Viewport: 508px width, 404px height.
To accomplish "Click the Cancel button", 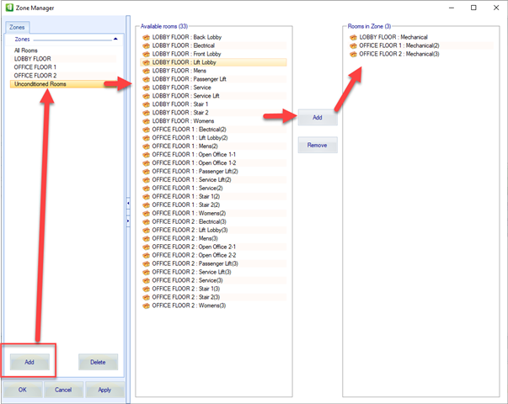I will tap(63, 390).
